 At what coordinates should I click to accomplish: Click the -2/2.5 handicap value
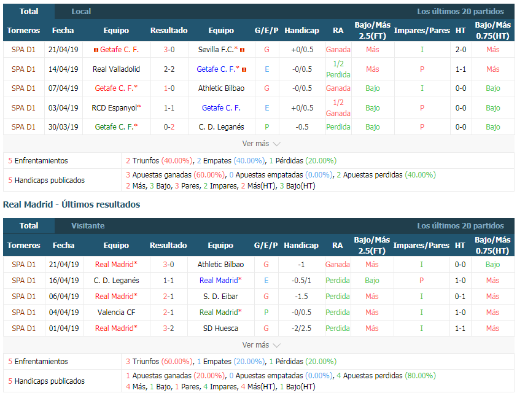click(301, 329)
